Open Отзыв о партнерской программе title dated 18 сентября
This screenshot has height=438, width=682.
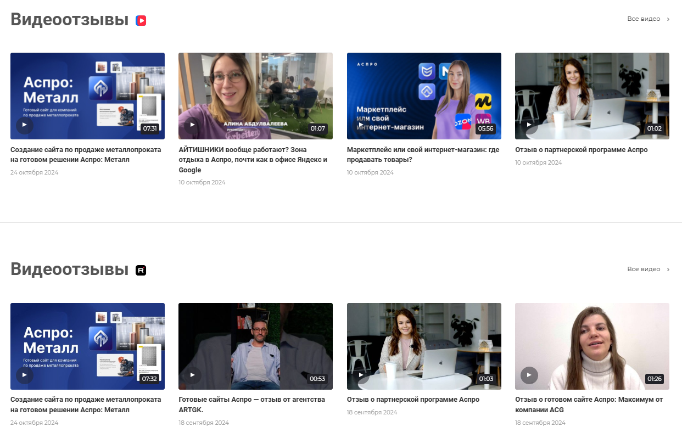[x=413, y=400]
